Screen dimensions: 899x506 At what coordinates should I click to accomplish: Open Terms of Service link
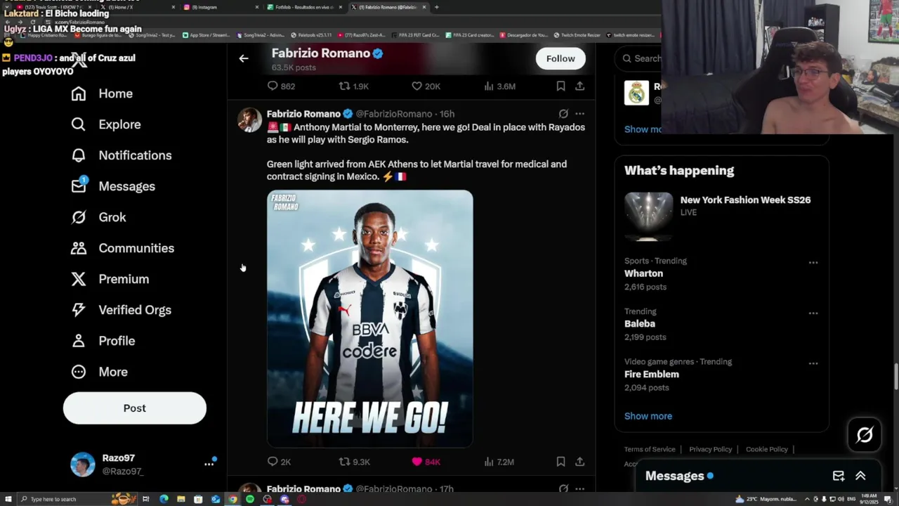650,449
